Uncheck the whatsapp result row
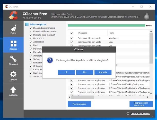Screen dimensions: 157x120 click(x=72, y=38)
